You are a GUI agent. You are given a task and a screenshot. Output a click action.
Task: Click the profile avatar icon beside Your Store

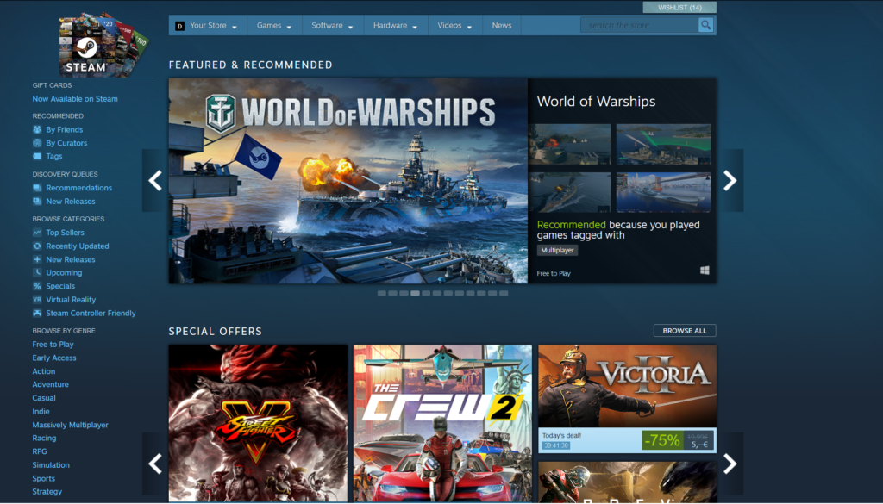pyautogui.click(x=179, y=26)
